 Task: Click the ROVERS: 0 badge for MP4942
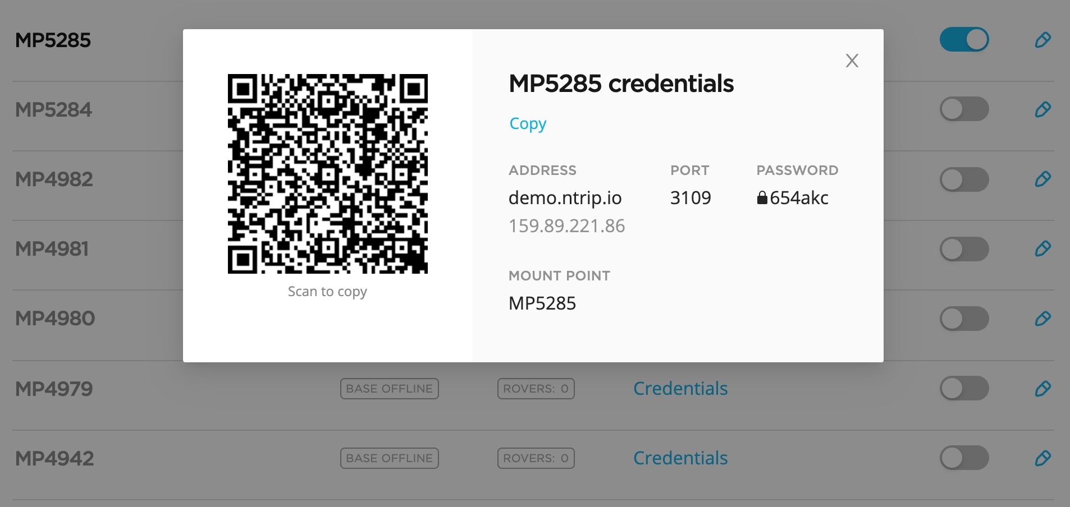pos(536,458)
